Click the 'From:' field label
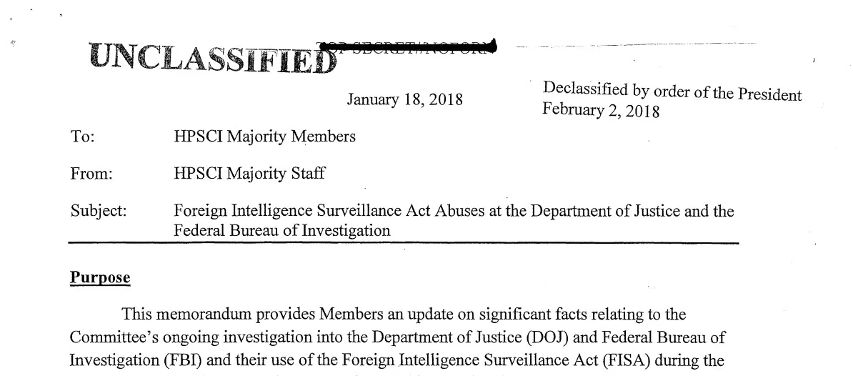Screen dimensions: 853x376 point(91,174)
